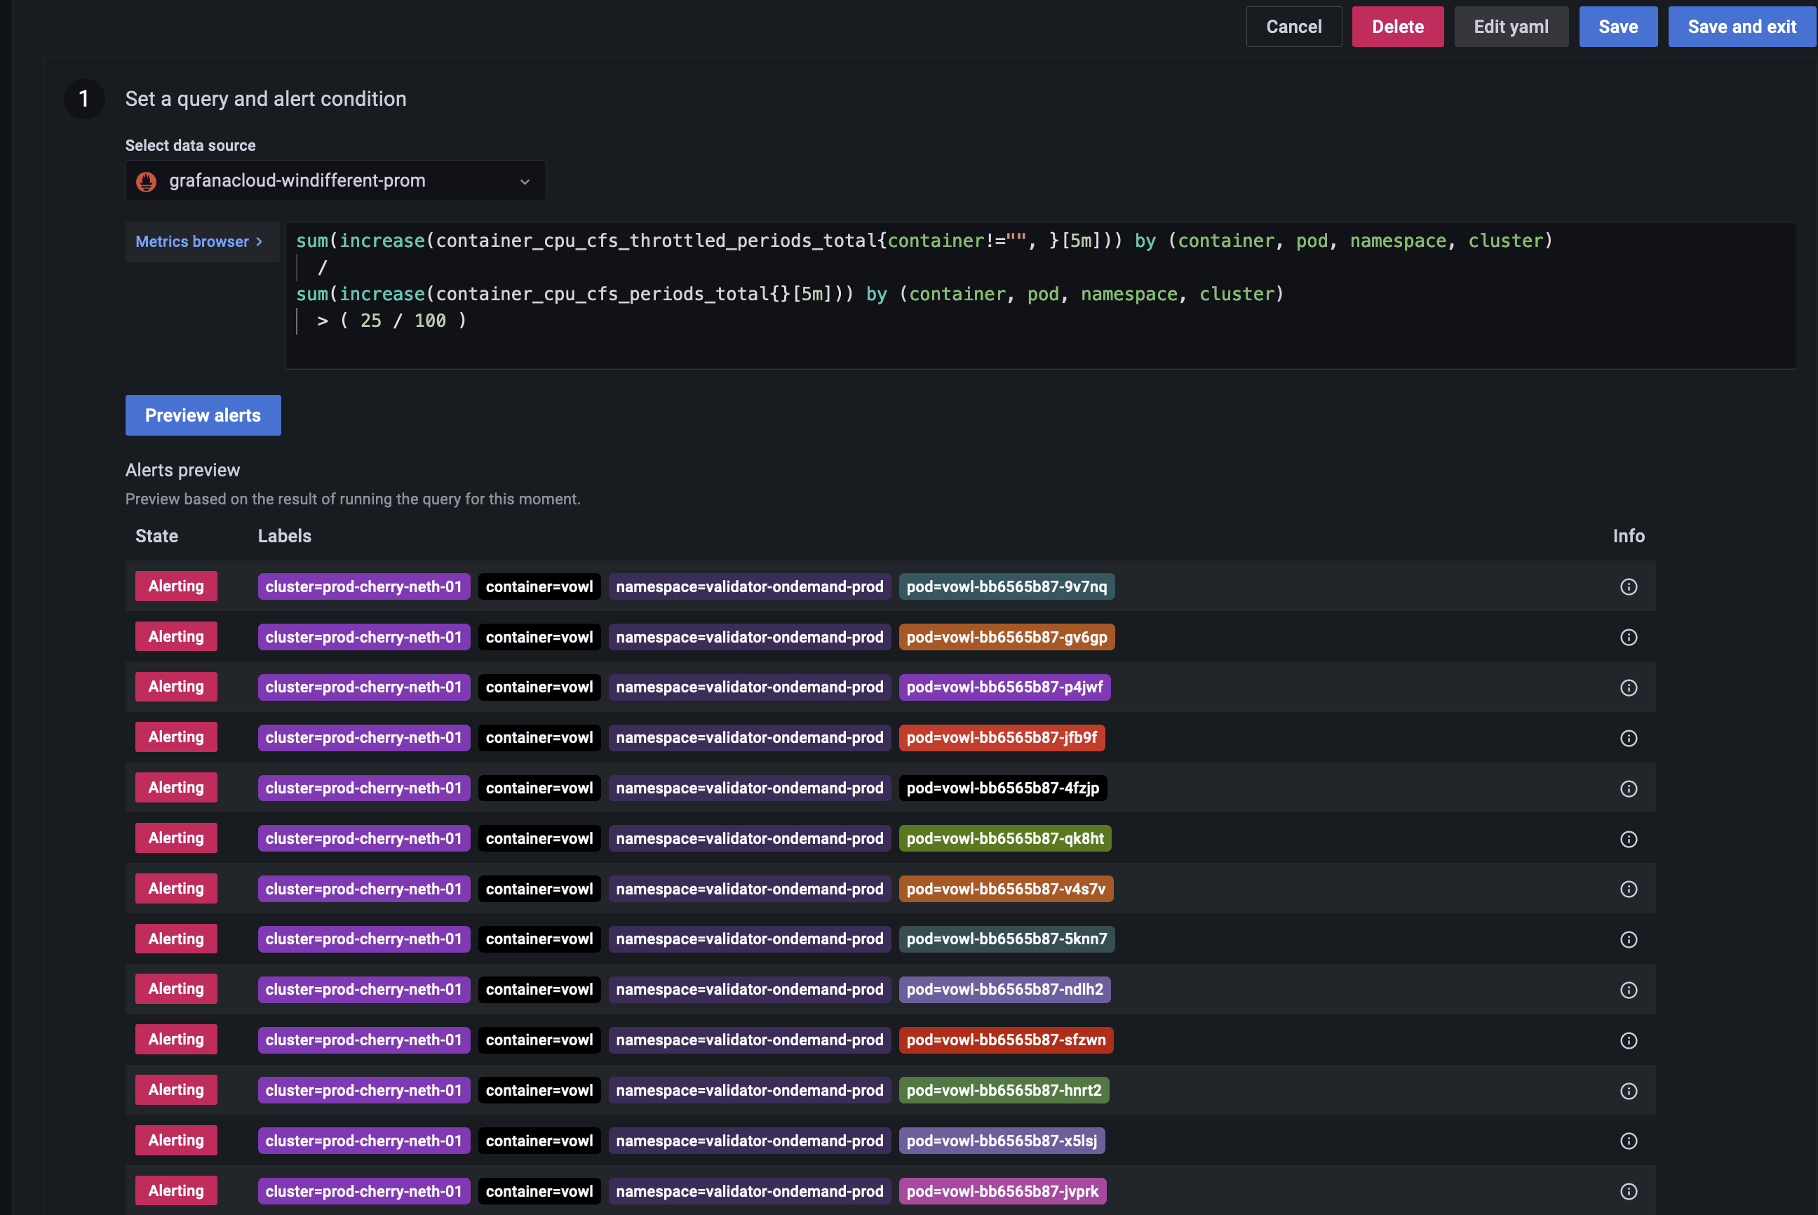
Task: Click label pod=vowl-bb6565b87-gv6gp
Action: click(1006, 637)
